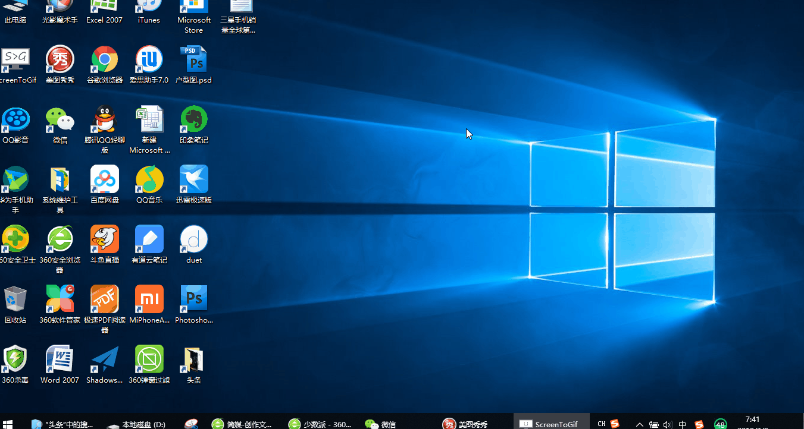Launch 360安全卫士 security tool
The width and height of the screenshot is (804, 429).
15,238
